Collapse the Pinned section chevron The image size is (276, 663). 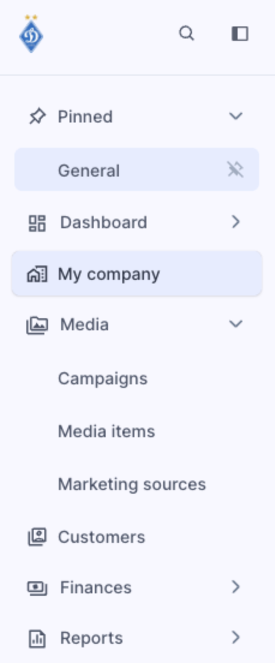pyautogui.click(x=236, y=116)
